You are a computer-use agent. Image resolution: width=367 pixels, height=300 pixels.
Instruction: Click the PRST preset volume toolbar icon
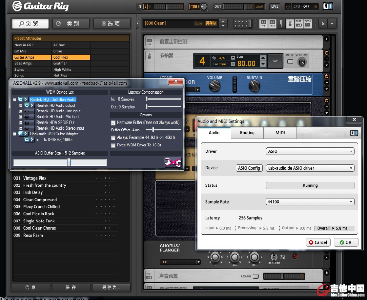[298, 24]
